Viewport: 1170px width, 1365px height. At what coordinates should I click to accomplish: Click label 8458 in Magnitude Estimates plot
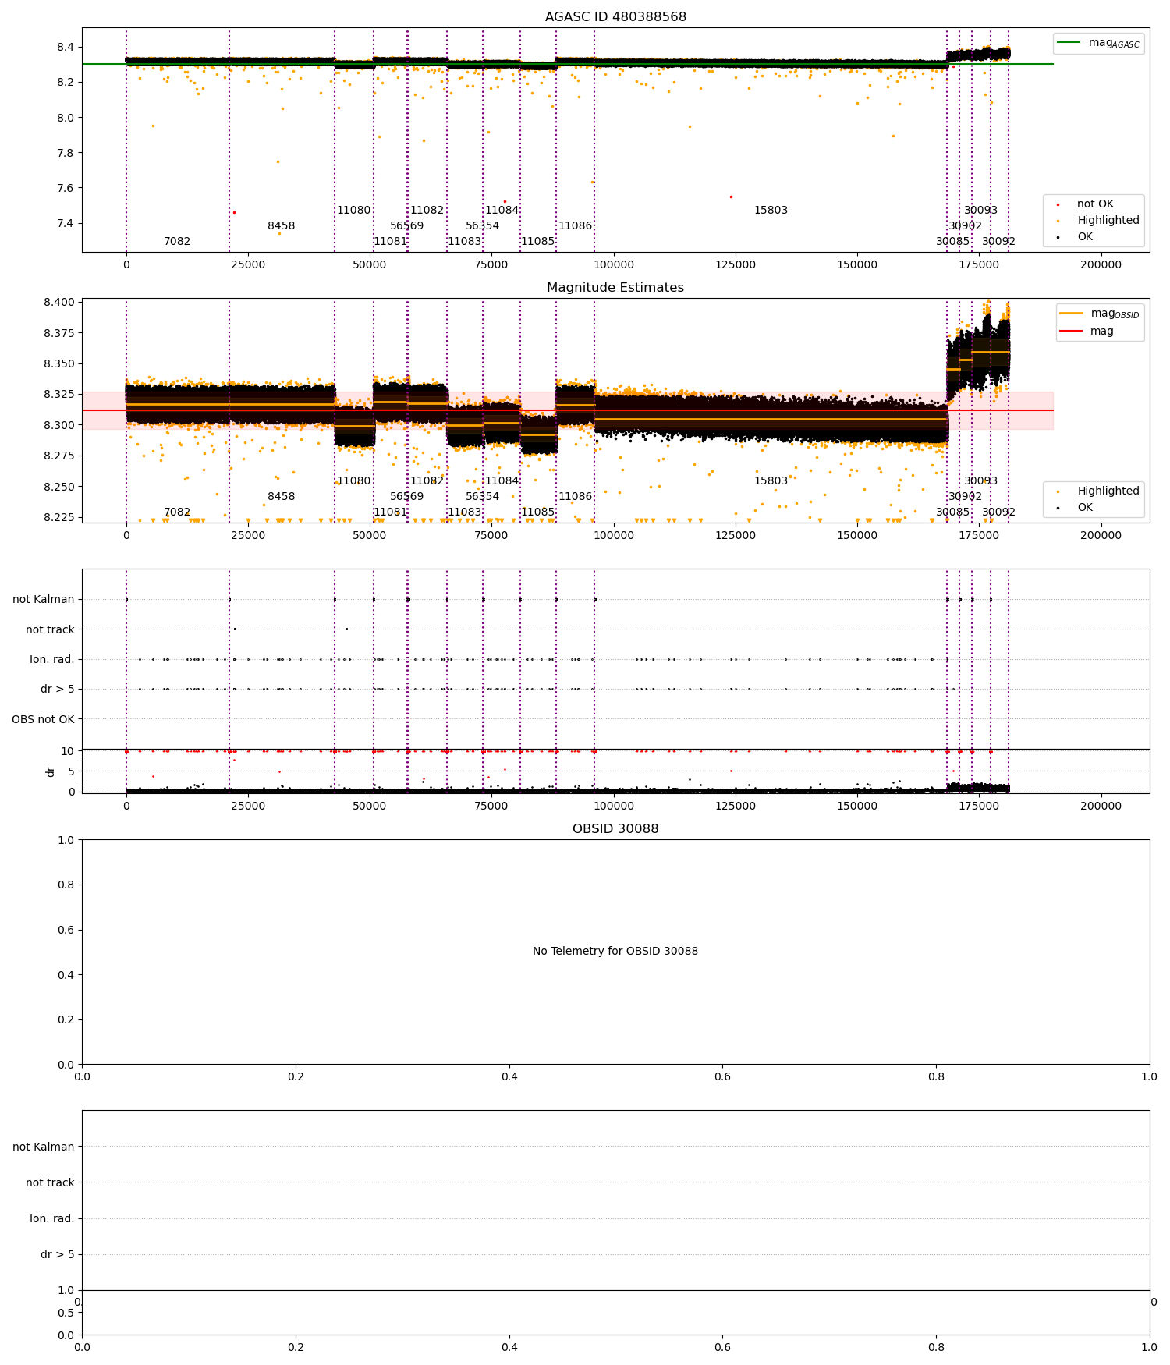282,496
